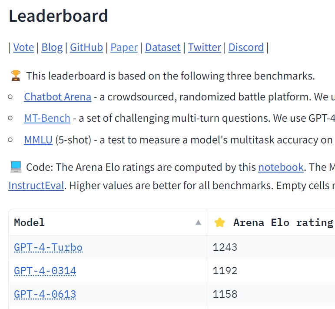The height and width of the screenshot is (309, 335).
Task: Click the Arena Elo rating column header
Action: pyautogui.click(x=271, y=223)
